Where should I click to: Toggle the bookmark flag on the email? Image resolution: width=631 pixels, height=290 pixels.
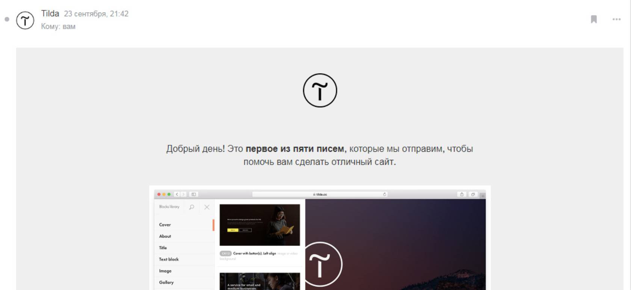coord(594,19)
